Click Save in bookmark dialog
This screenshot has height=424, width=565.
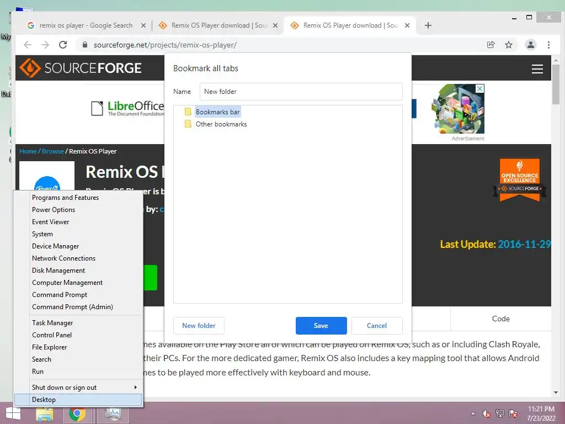pos(321,326)
